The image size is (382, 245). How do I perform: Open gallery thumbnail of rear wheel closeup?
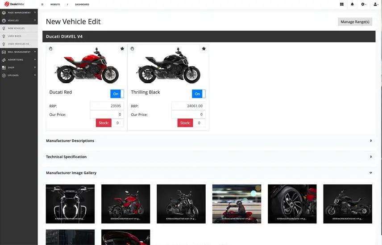pyautogui.click(x=292, y=204)
